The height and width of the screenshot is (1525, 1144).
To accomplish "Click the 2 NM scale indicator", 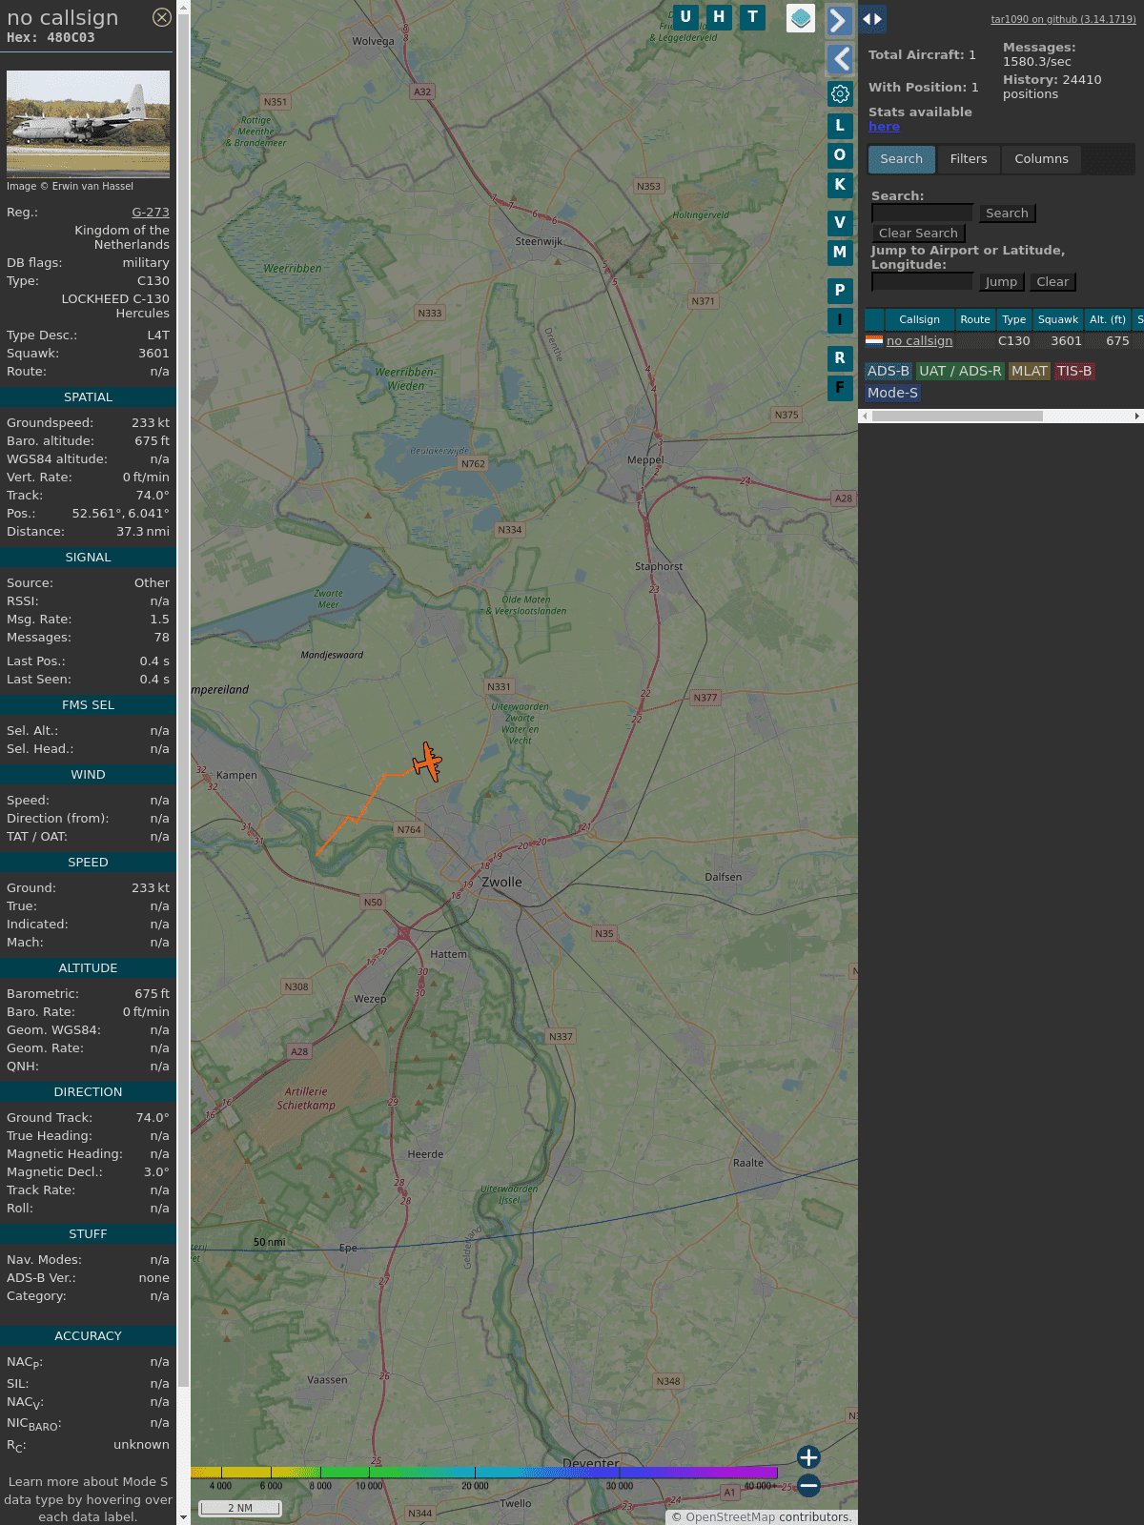I will pyautogui.click(x=240, y=1508).
